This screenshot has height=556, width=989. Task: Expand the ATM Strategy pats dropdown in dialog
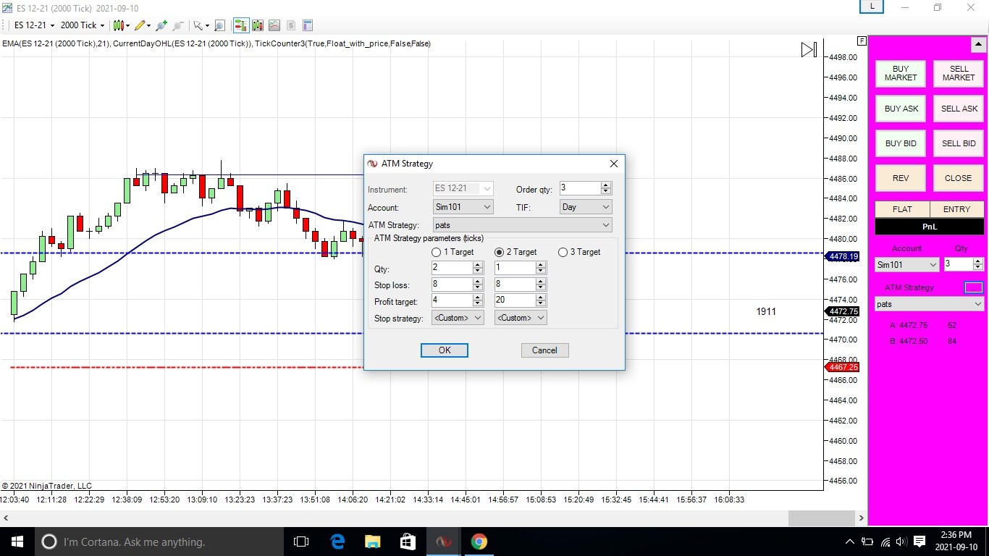[522, 225]
